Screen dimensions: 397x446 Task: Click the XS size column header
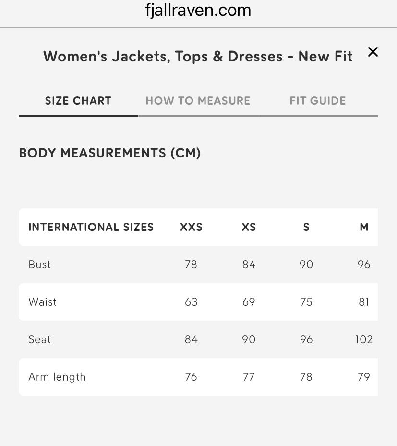249,227
